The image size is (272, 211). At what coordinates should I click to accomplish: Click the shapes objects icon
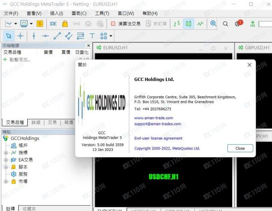point(103,36)
